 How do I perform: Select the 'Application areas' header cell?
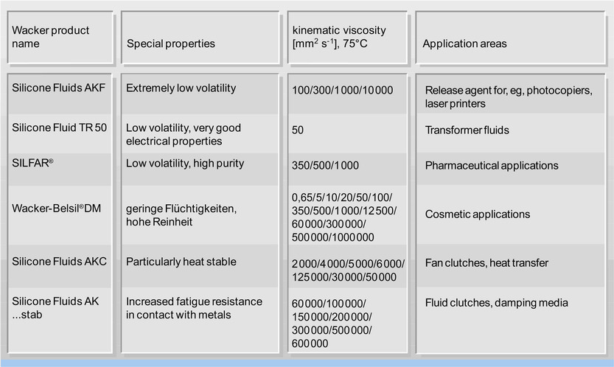pyautogui.click(x=511, y=37)
